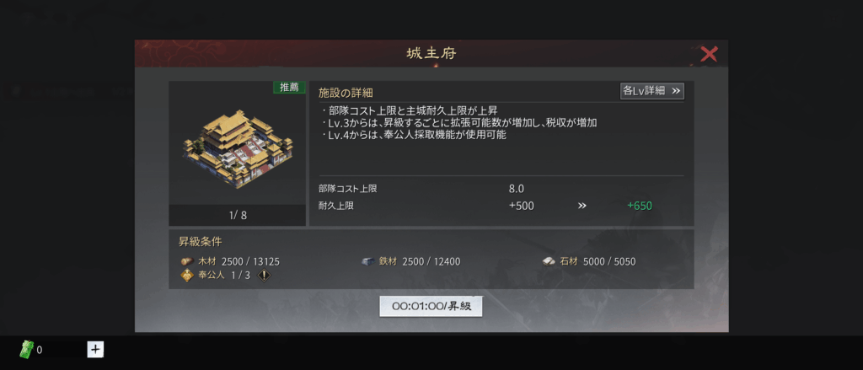Click the 推薦 recommended badge
Viewport: 863px width, 370px height.
pyautogui.click(x=289, y=88)
